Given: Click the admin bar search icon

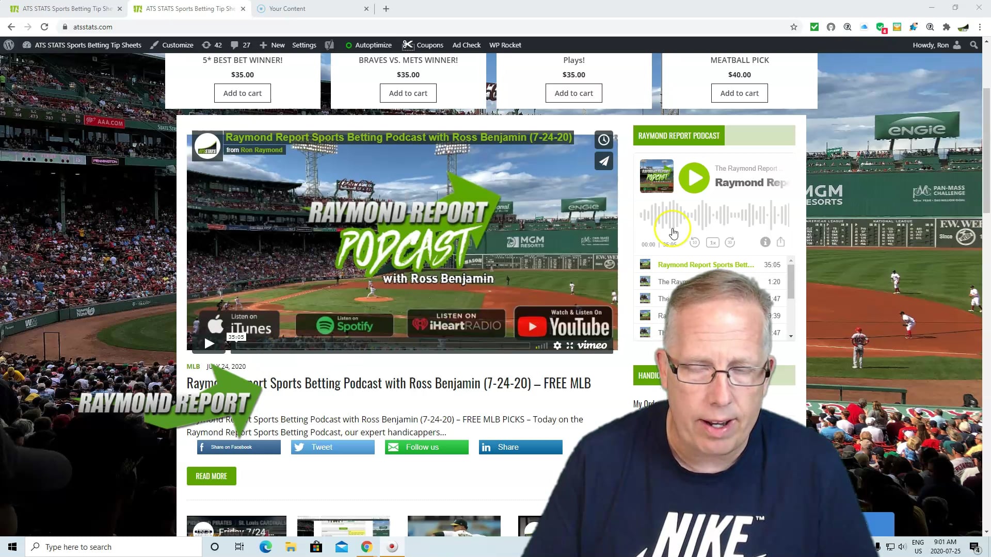Looking at the screenshot, I should pyautogui.click(x=973, y=45).
